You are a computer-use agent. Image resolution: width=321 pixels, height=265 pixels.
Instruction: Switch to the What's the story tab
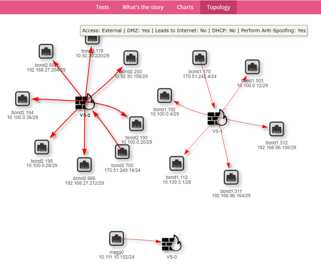143,7
